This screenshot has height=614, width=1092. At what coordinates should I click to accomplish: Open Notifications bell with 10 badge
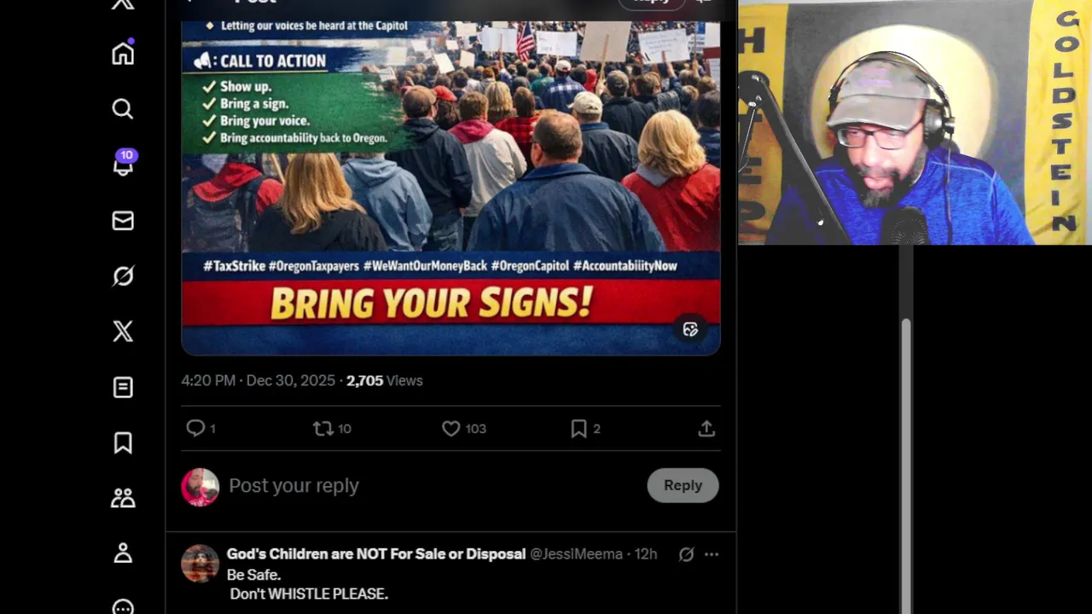tap(124, 164)
